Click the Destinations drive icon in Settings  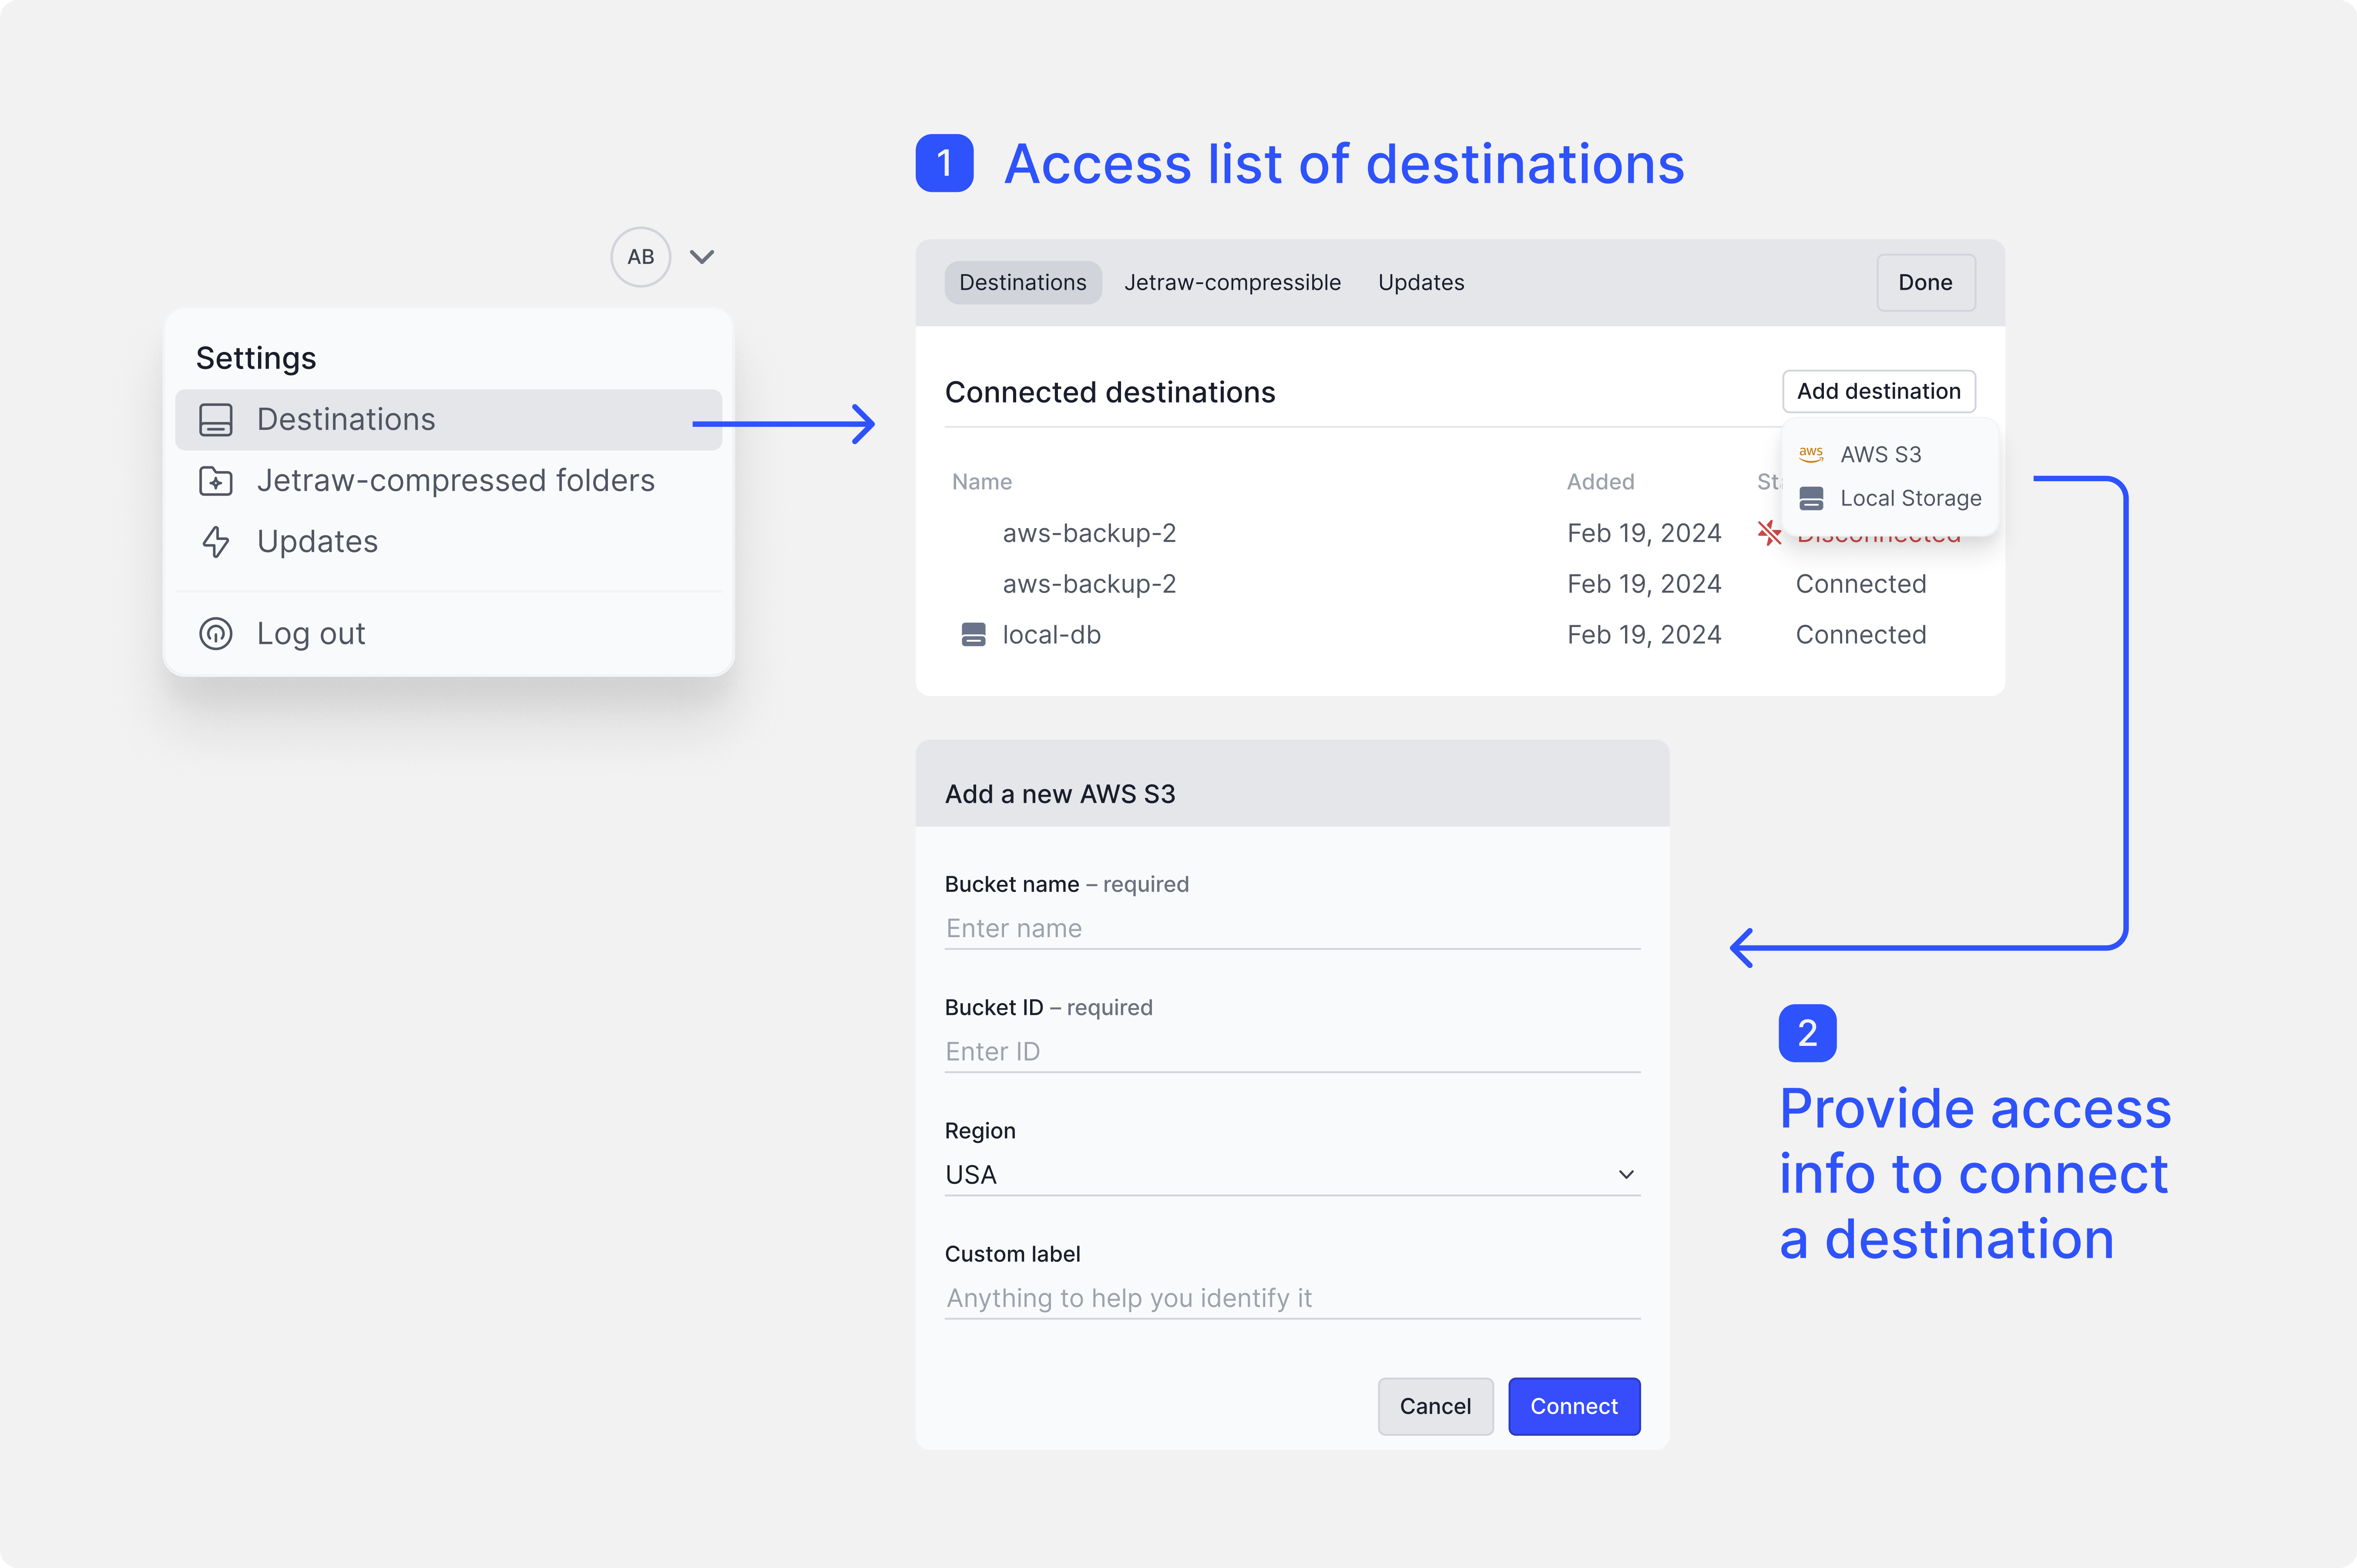tap(216, 420)
